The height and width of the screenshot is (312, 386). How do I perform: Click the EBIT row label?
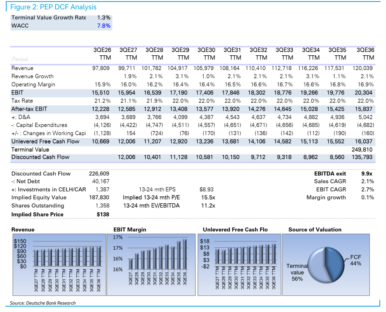tap(17, 93)
